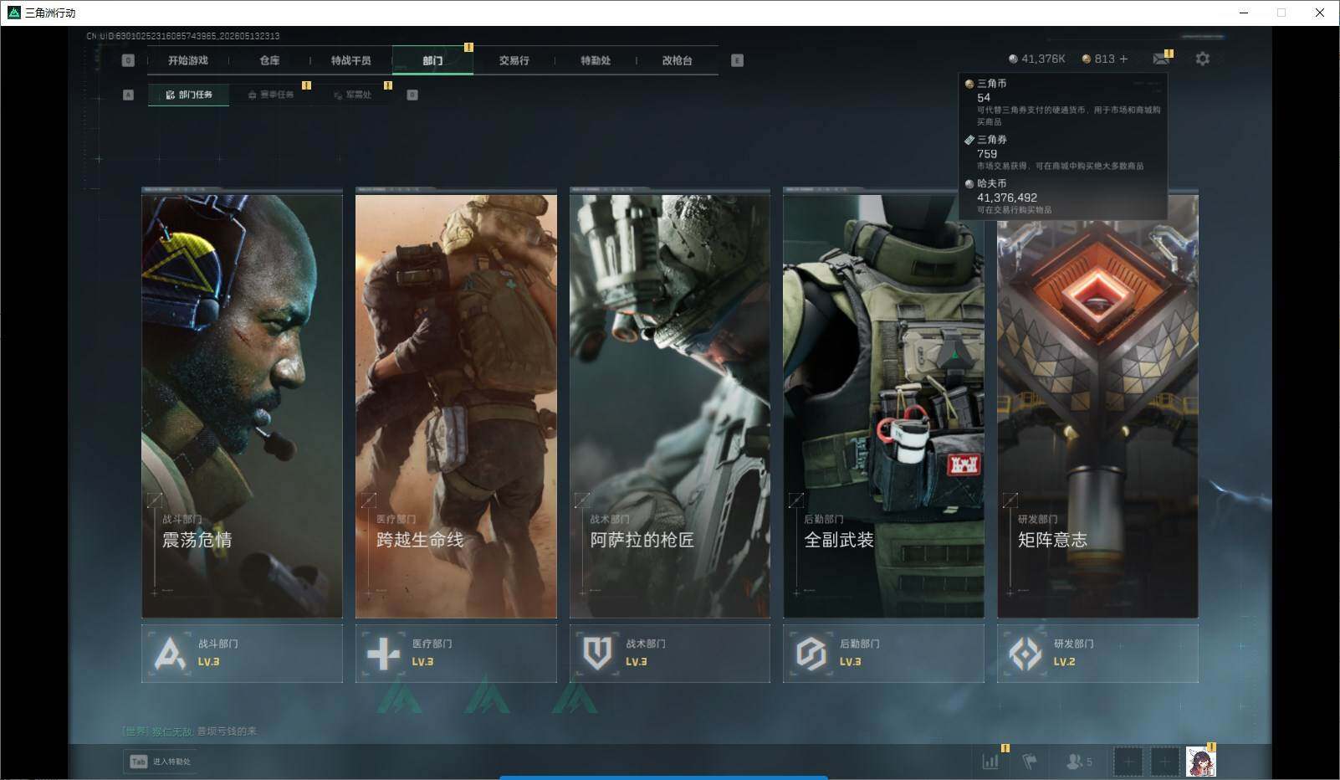Open the 跨越生命线 medical mission card
1340x780 pixels.
pos(456,403)
